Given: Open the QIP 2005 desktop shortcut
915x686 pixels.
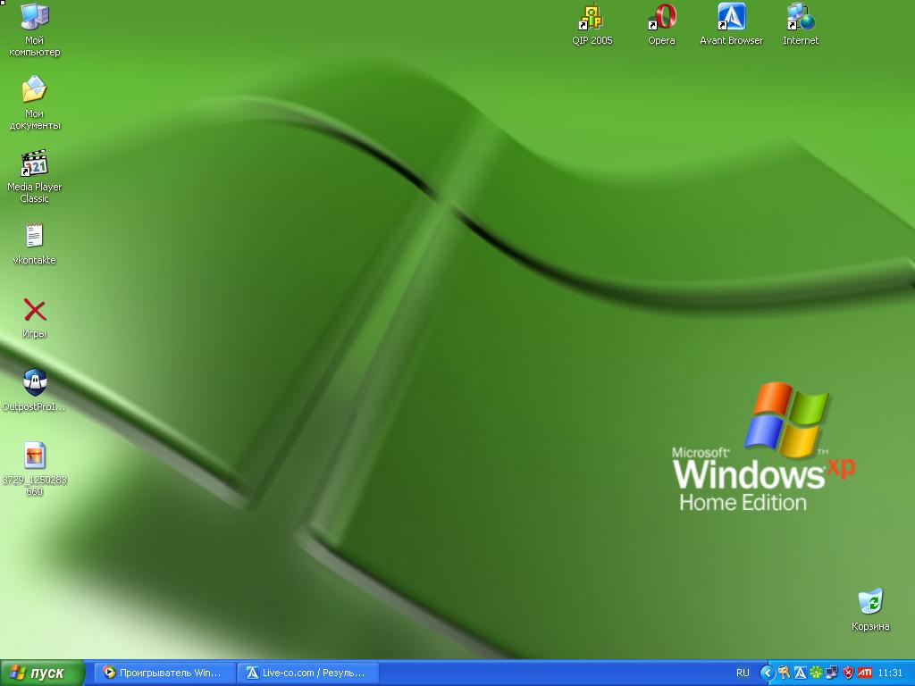Looking at the screenshot, I should coord(592,18).
